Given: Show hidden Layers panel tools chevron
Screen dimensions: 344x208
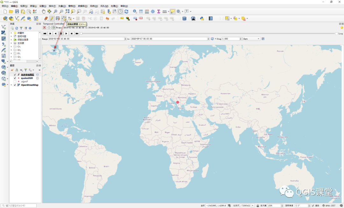Looking at the screenshot, I should click(x=39, y=70).
